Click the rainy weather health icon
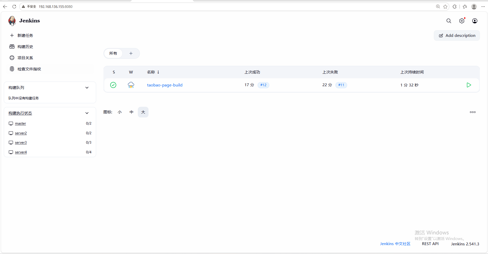488x254 pixels. click(x=131, y=85)
